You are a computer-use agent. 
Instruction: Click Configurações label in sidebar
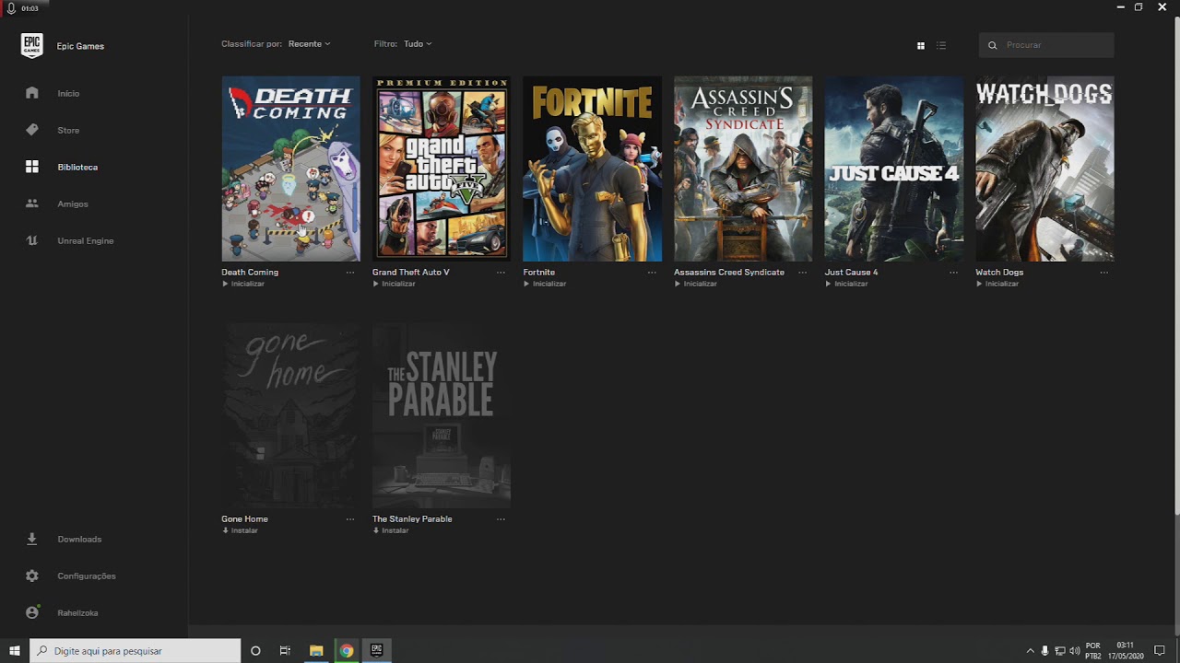click(87, 576)
